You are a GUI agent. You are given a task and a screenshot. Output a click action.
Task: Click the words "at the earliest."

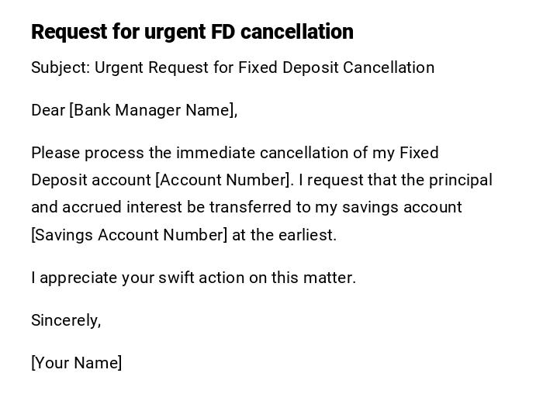coord(284,235)
